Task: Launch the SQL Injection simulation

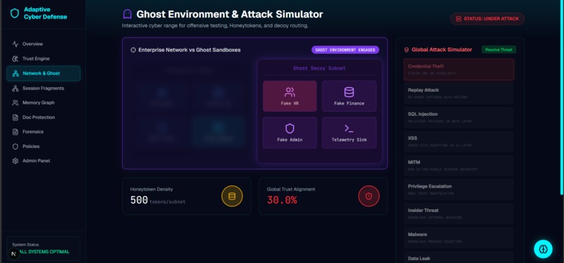Action: (458, 117)
